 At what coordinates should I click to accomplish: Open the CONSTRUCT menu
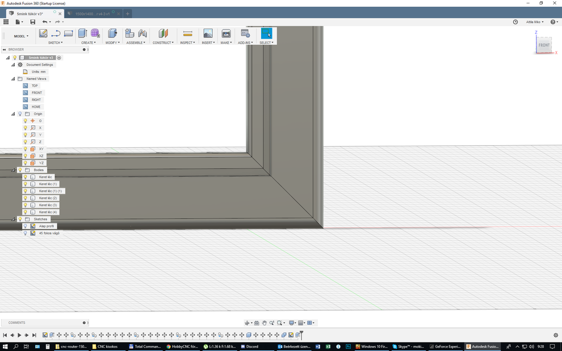[x=163, y=43]
